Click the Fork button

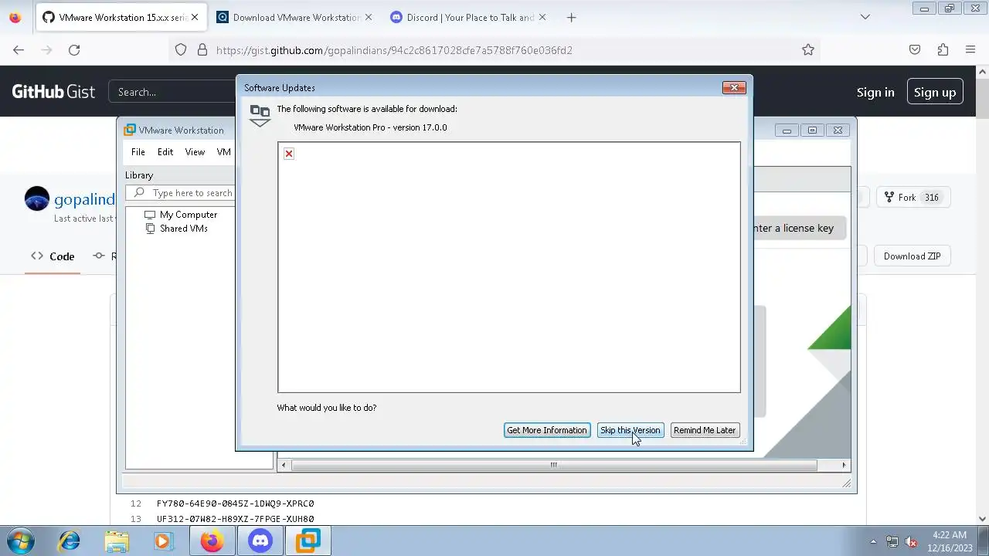pyautogui.click(x=913, y=198)
